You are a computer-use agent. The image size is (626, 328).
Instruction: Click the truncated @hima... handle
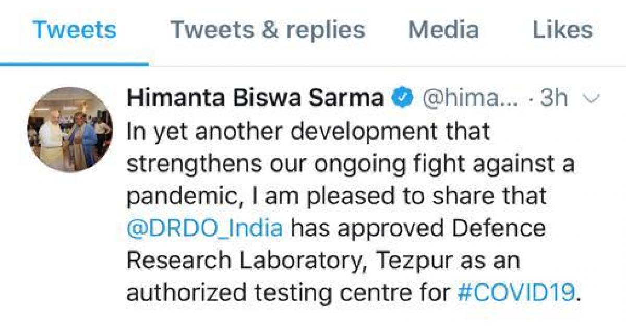coord(469,98)
